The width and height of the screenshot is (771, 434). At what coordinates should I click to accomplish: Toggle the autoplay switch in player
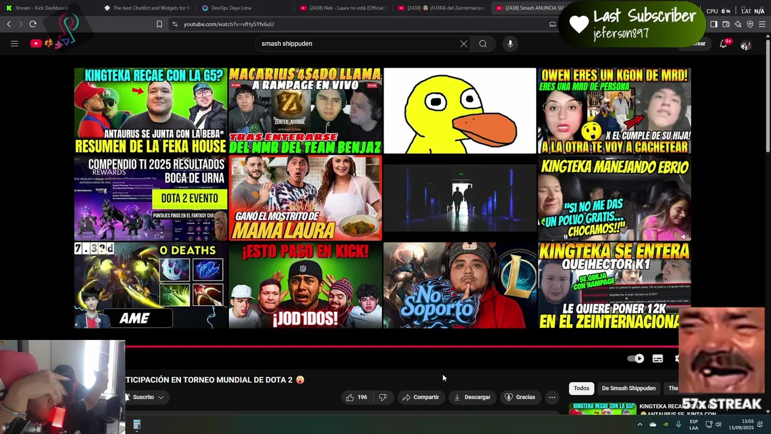[x=635, y=359]
